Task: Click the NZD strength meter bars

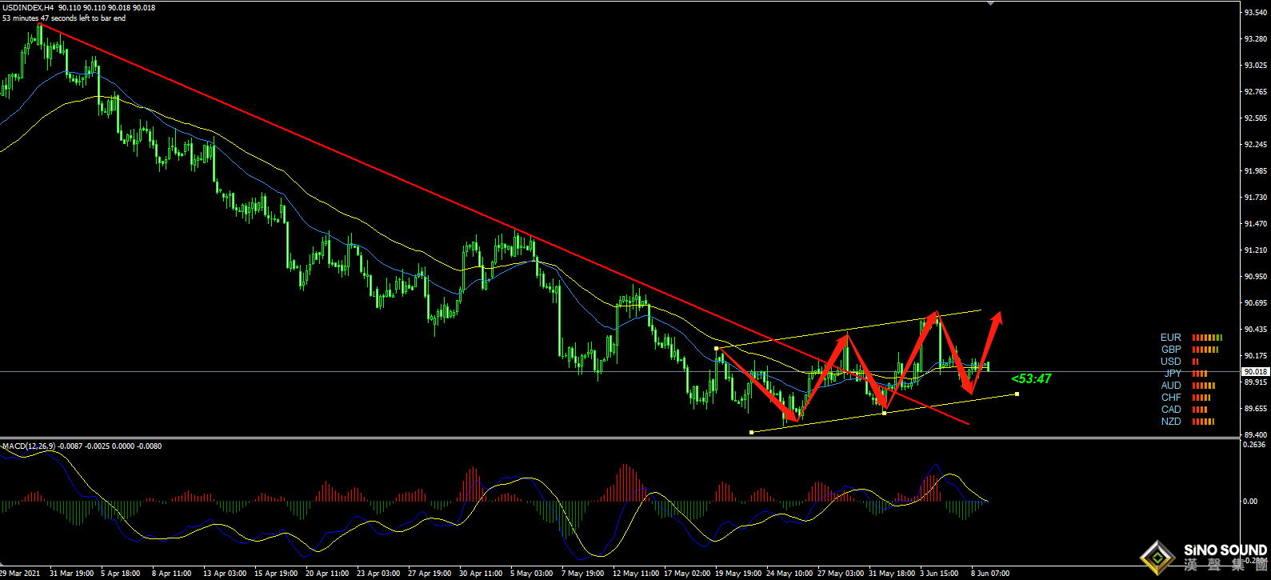Action: [x=1203, y=422]
